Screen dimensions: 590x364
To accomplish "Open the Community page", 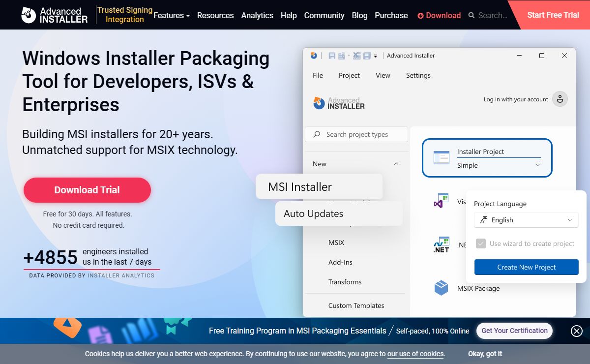I will [x=324, y=15].
